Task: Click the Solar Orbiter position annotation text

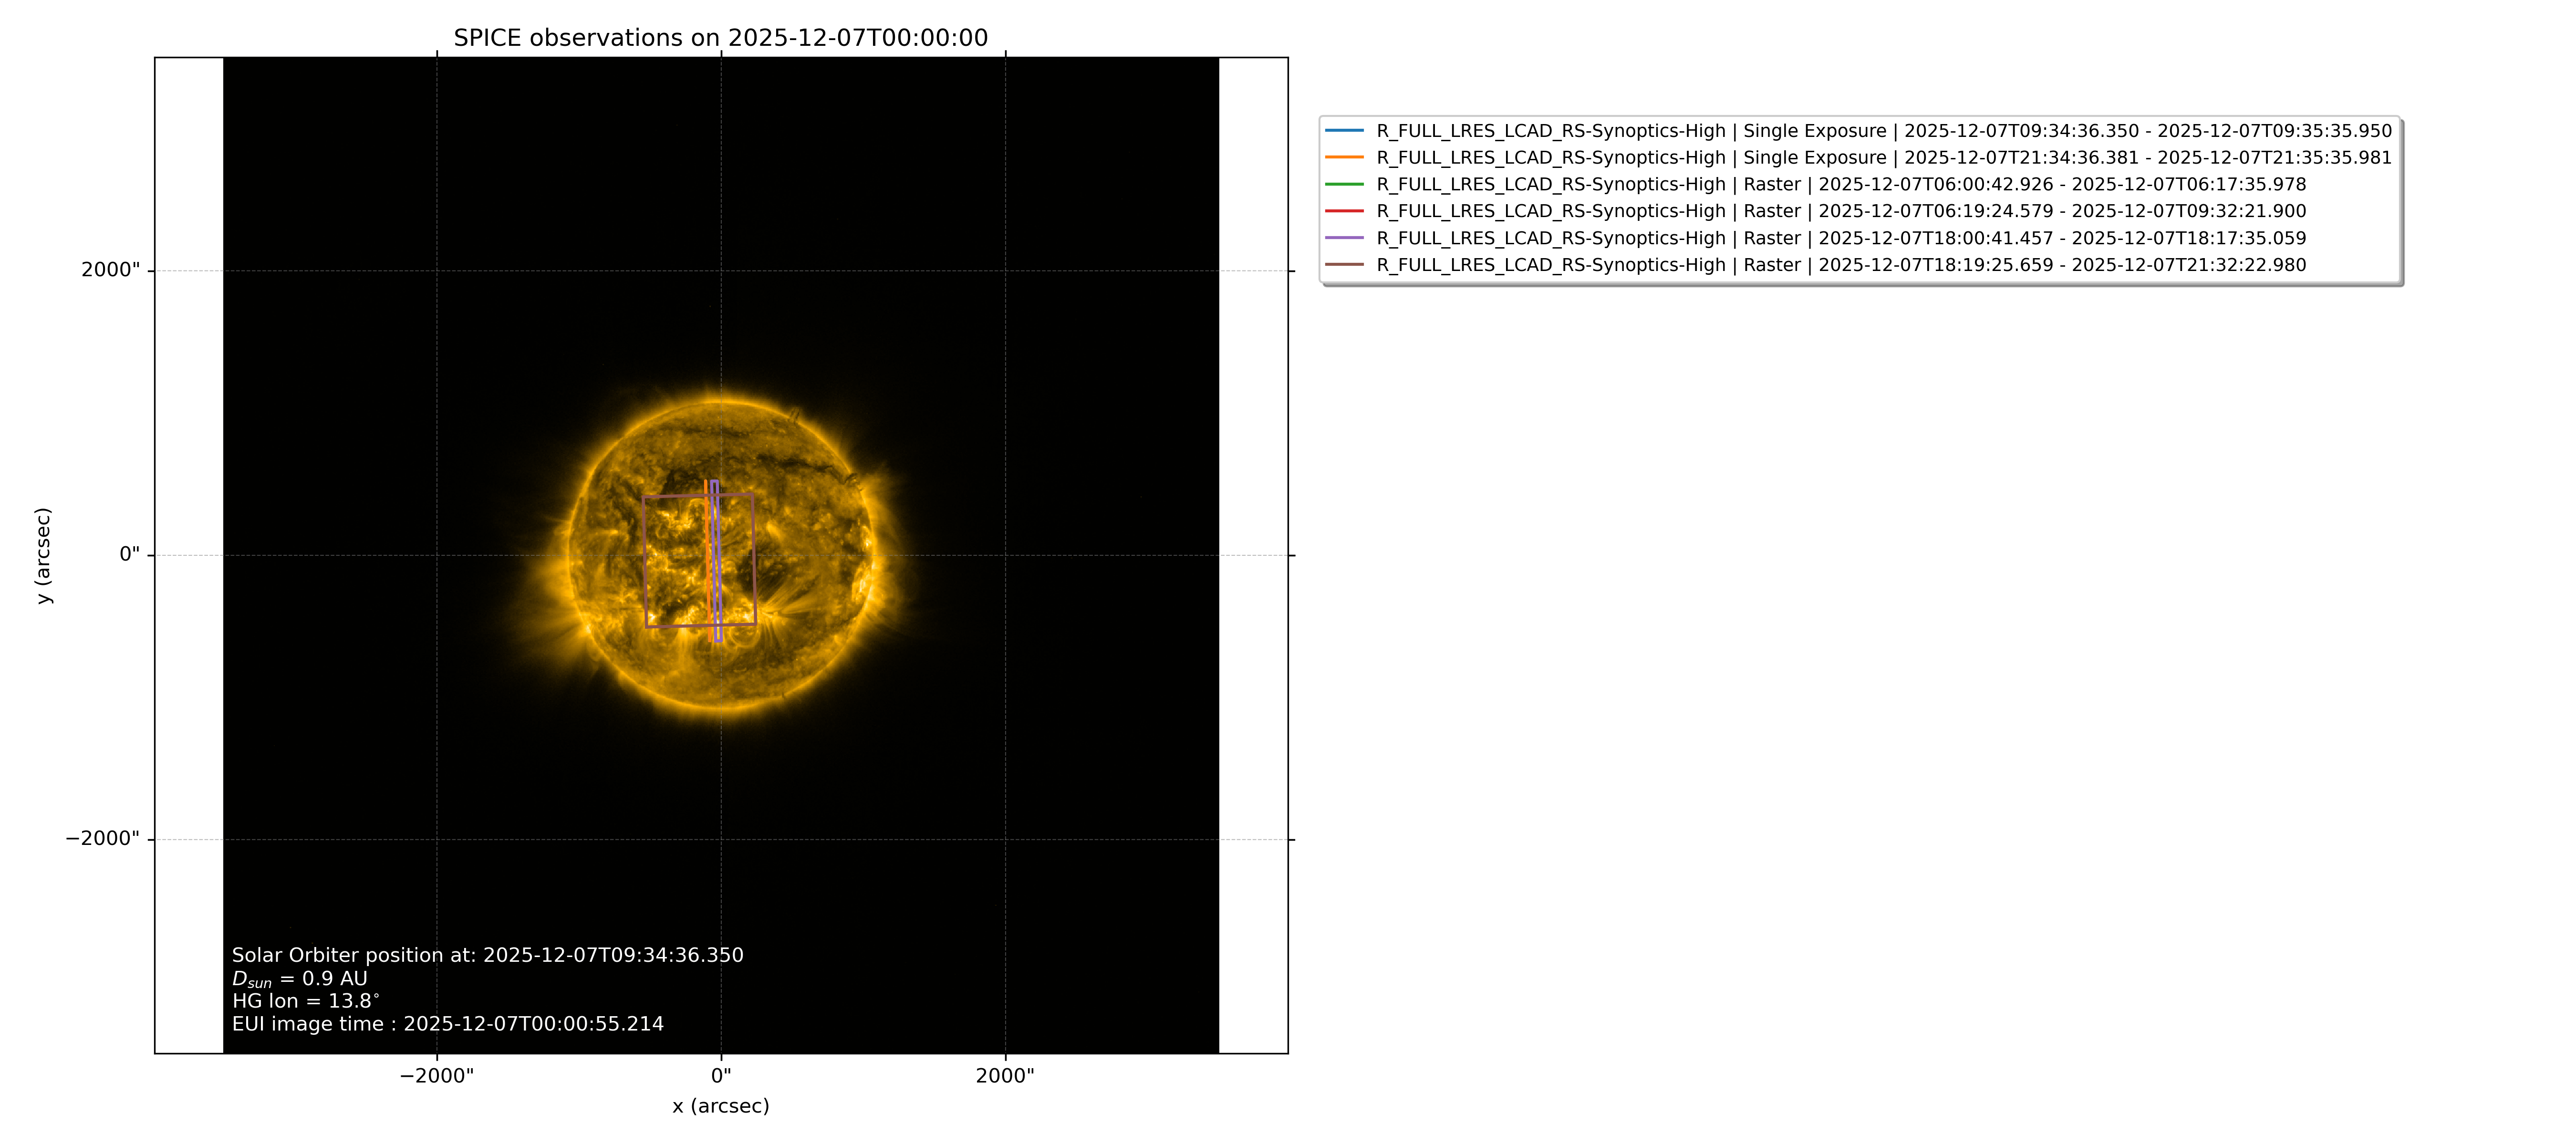Action: pos(488,955)
